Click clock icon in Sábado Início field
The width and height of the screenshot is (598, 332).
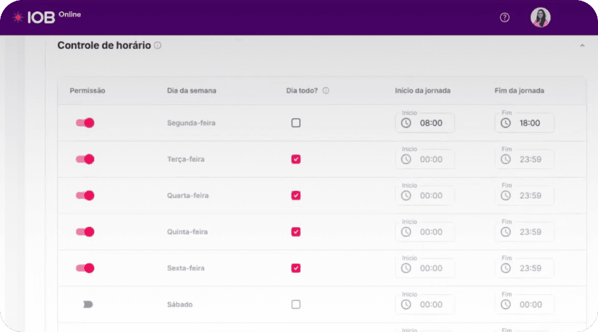point(406,305)
